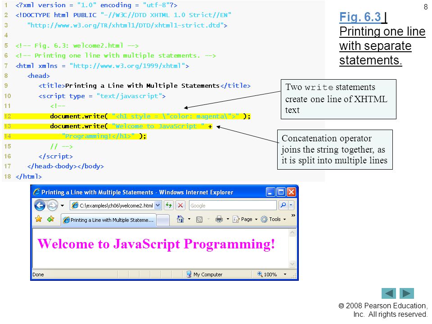Expand the address bar history dropdown
432x324 pixels.
tap(158, 206)
